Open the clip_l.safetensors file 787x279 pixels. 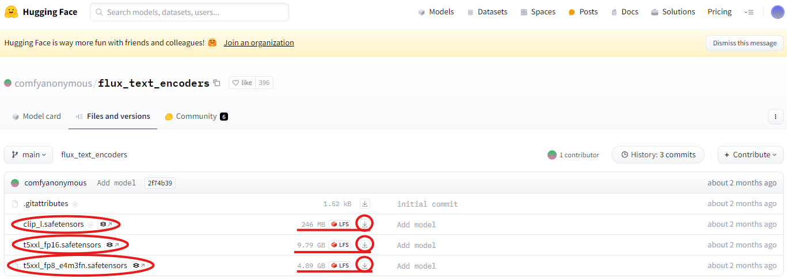[54, 224]
